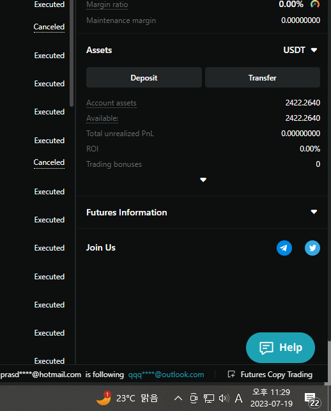Click the Join Us heading
The width and height of the screenshot is (331, 411).
[101, 247]
